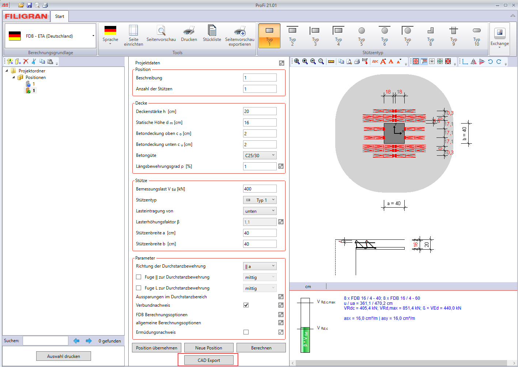Click the Suchen search input field
The image size is (518, 367).
pyautogui.click(x=45, y=341)
